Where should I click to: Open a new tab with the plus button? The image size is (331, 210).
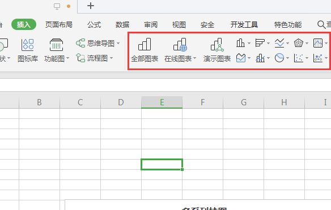91,6
